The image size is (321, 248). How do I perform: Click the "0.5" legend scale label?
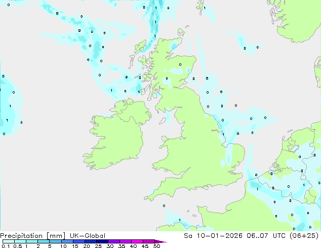coord(18,246)
